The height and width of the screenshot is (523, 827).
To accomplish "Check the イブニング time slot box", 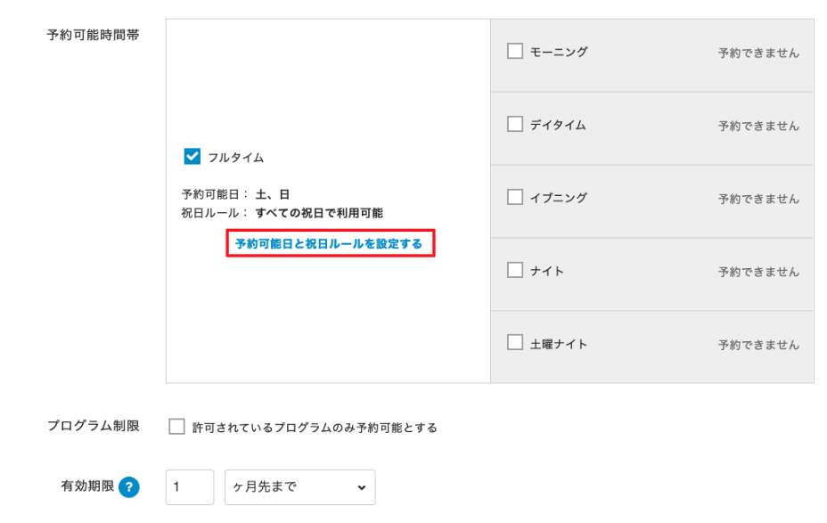I will 514,198.
